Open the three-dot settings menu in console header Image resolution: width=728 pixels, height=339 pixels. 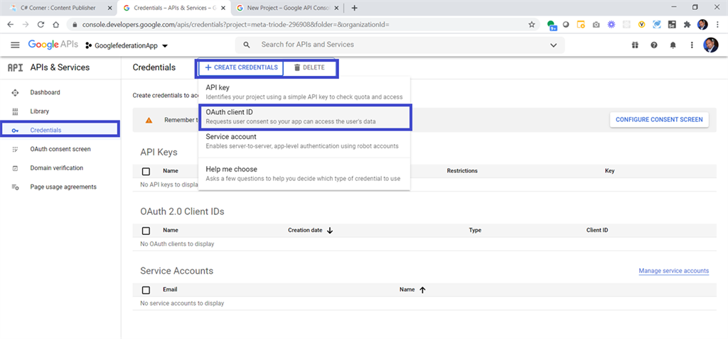click(x=692, y=45)
